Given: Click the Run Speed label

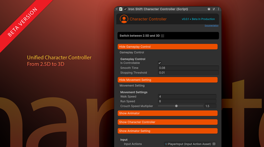Looking at the screenshot, I should (128, 101).
